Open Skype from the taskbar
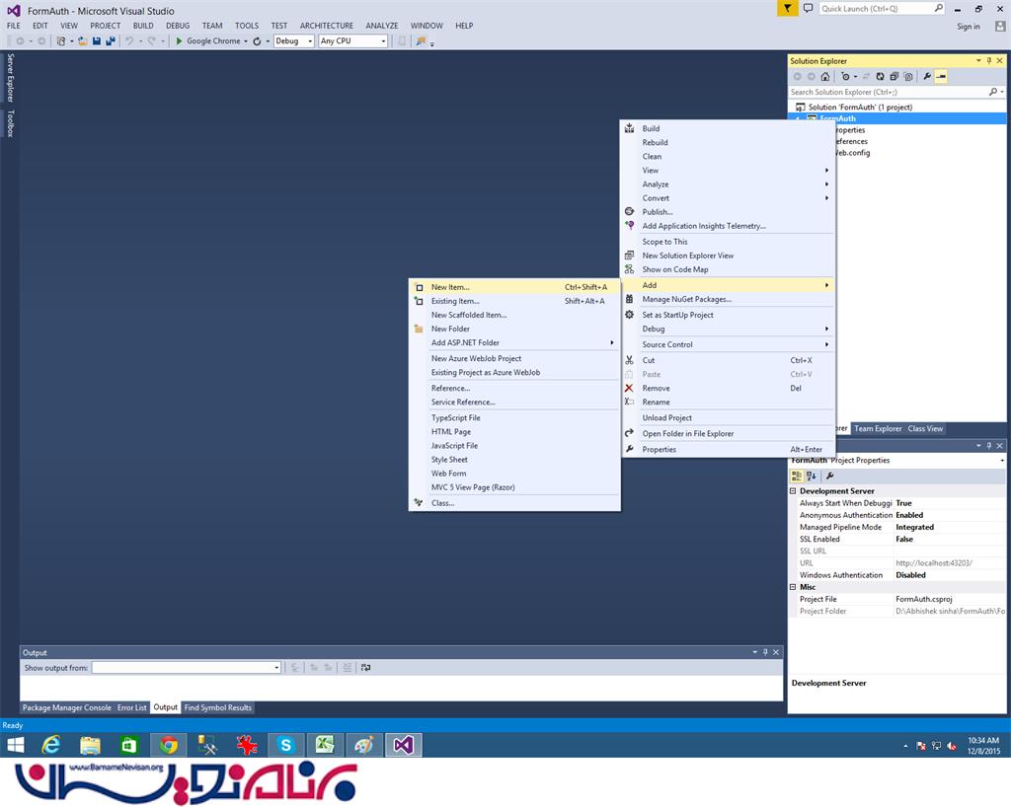The height and width of the screenshot is (807, 1011). (285, 745)
